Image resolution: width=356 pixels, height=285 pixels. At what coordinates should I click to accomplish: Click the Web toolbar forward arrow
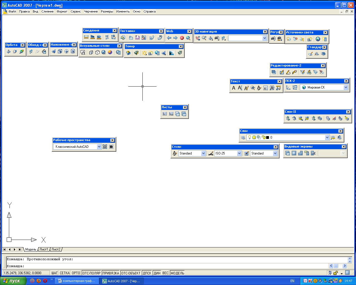pyautogui.click(x=175, y=38)
